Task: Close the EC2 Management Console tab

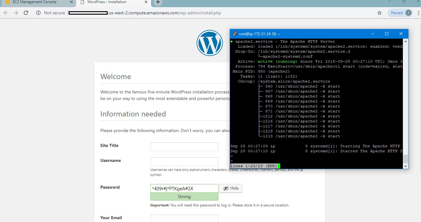Action: tap(71, 2)
